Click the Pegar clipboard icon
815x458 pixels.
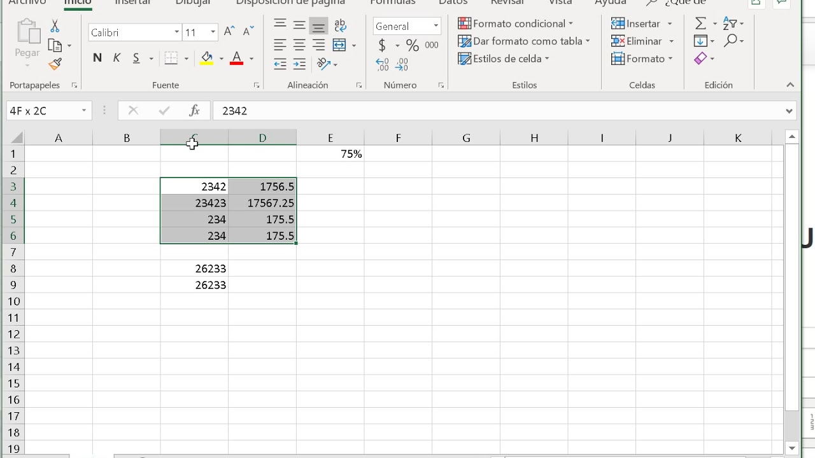tap(27, 32)
